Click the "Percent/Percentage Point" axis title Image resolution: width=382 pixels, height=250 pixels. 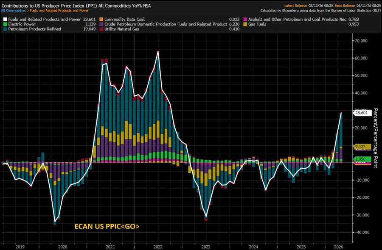(x=376, y=138)
